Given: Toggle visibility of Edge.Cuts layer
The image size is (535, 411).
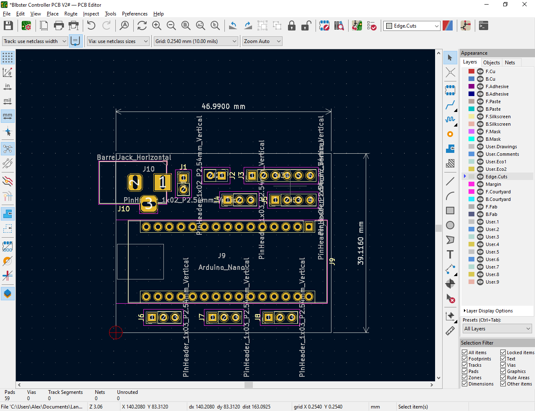Looking at the screenshot, I should (x=480, y=177).
